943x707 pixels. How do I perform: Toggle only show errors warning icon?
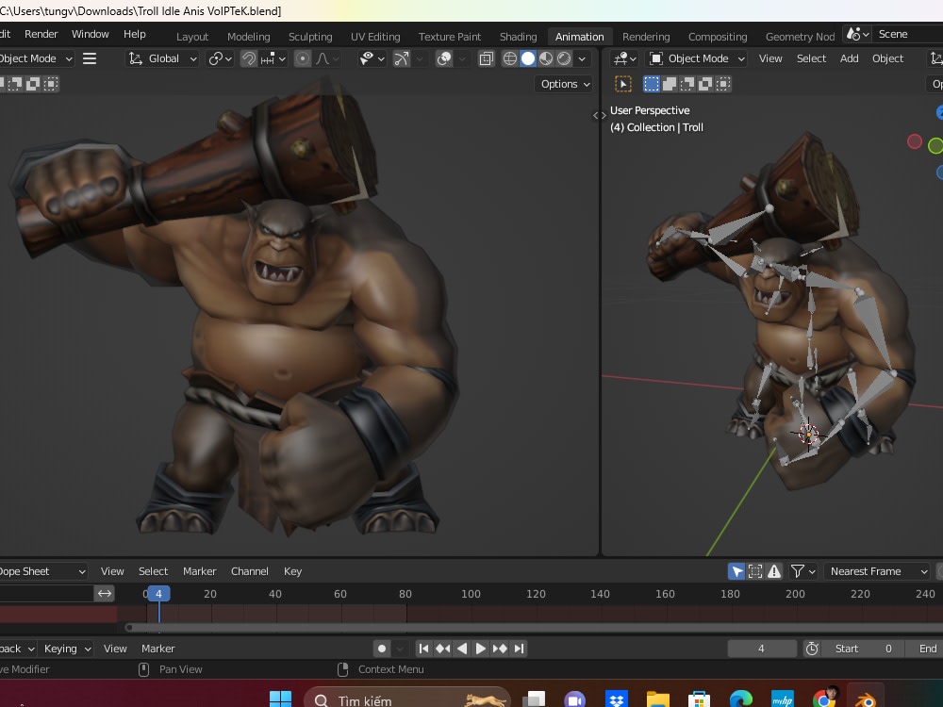coord(774,571)
